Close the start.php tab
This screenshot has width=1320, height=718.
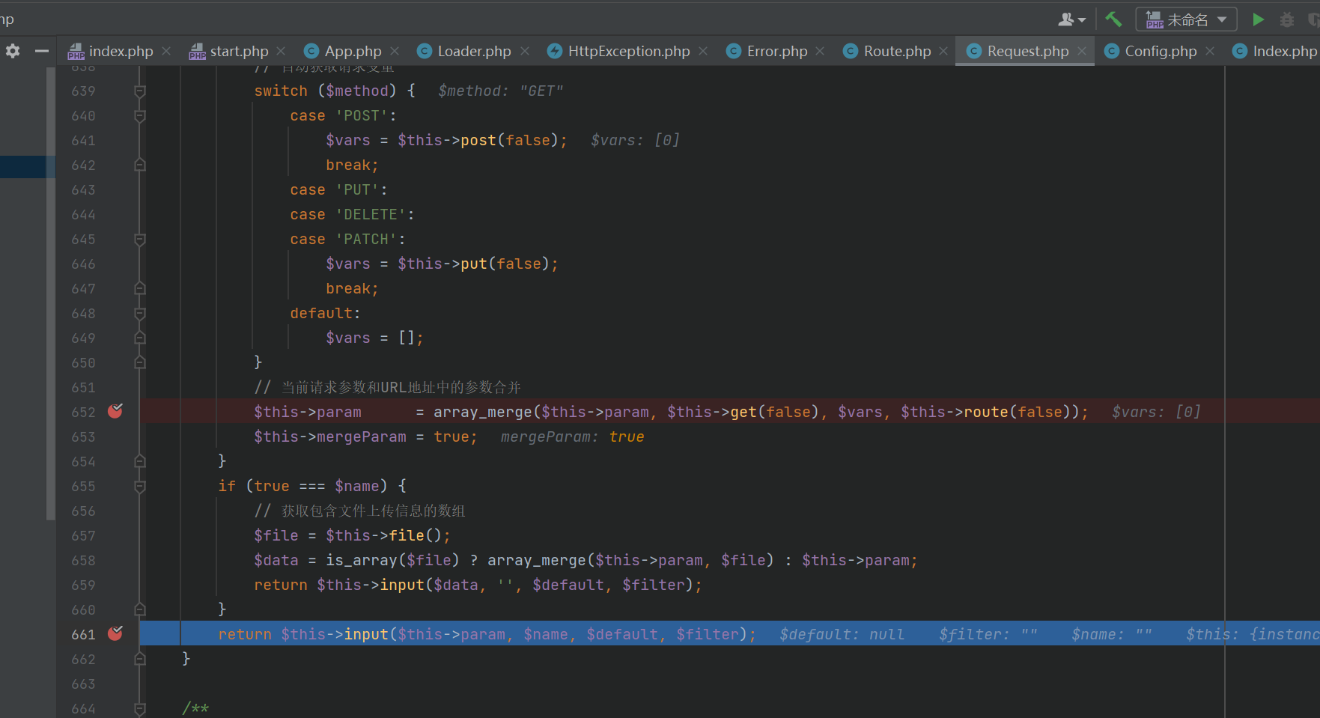tap(281, 51)
